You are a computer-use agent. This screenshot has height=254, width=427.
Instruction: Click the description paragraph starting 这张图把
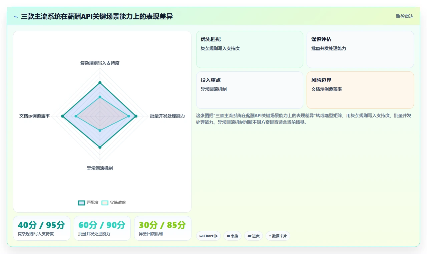(x=304, y=119)
